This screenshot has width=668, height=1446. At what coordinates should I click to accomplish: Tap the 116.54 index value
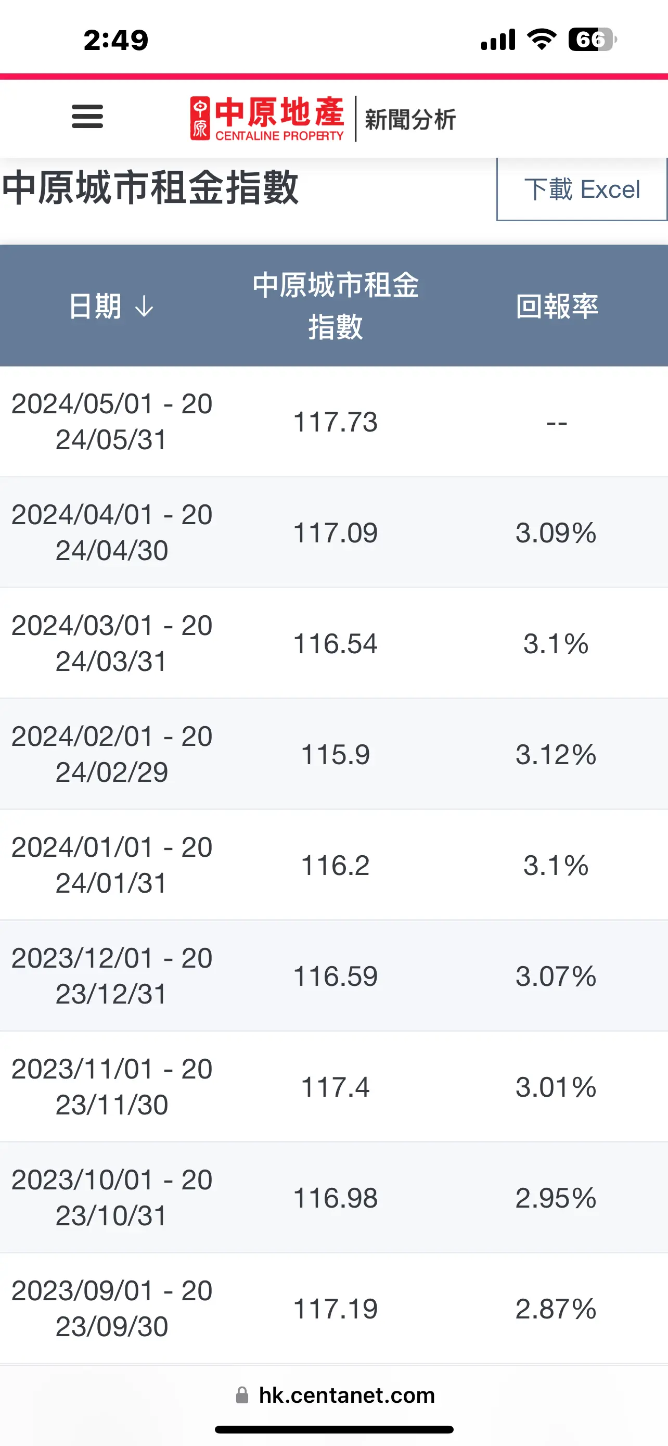click(336, 643)
